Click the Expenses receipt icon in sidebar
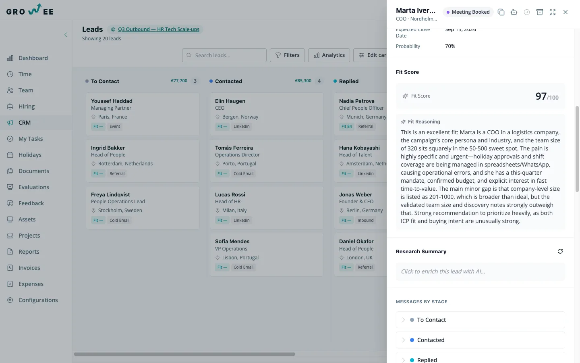Screen dimensions: 580x363 [10, 284]
